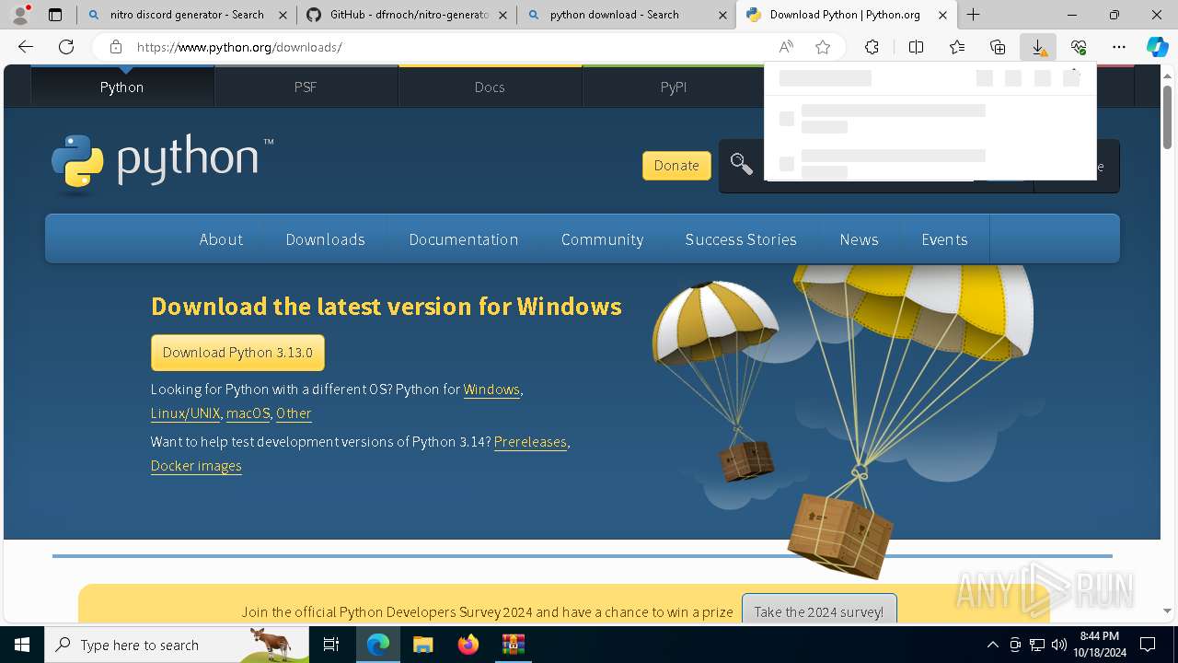Open the browser profile avatar

point(20,14)
